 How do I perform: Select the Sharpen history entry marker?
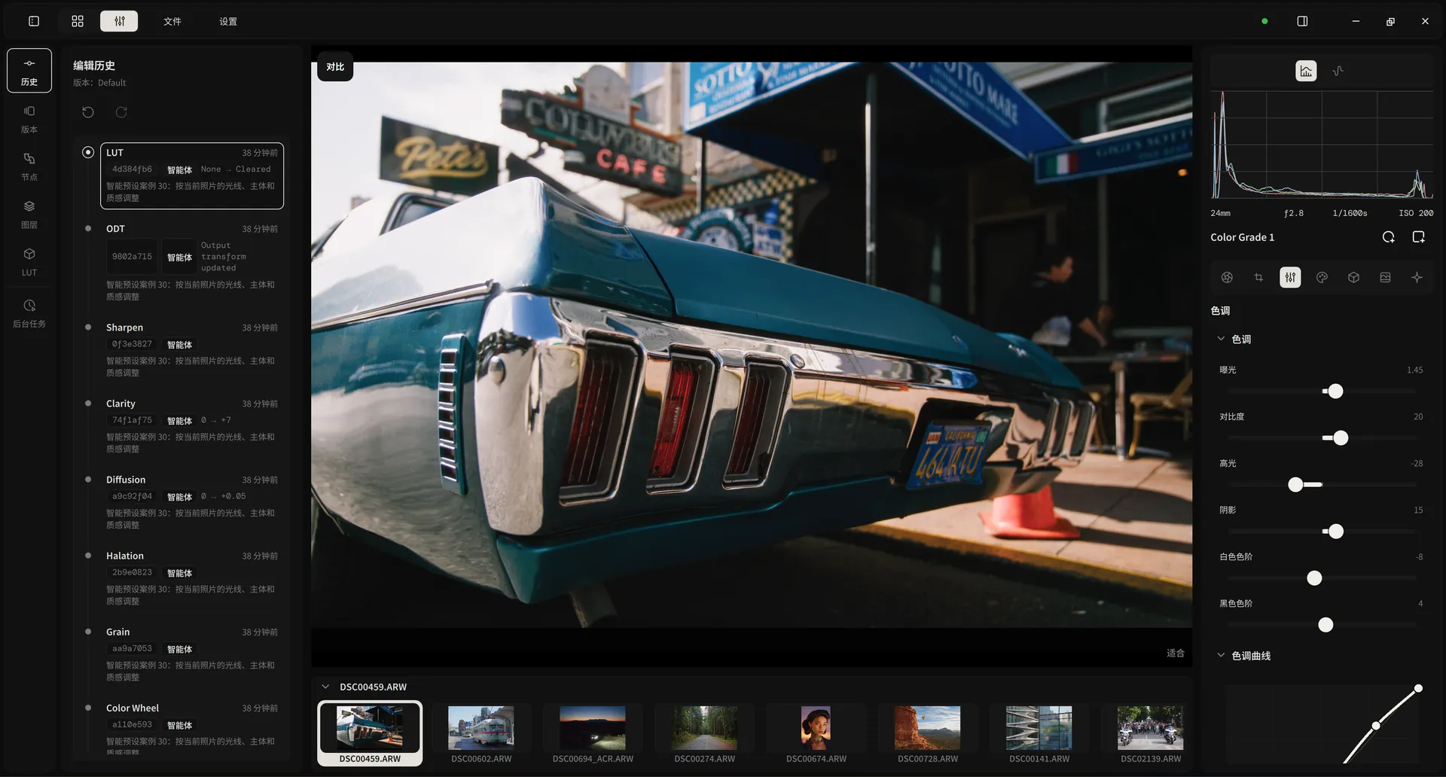coord(88,327)
